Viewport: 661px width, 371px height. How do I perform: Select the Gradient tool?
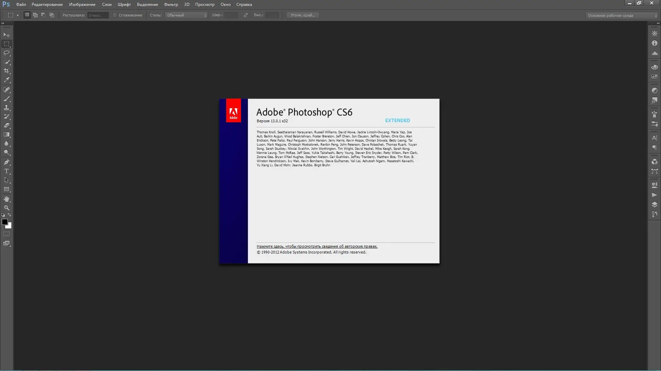tap(7, 134)
